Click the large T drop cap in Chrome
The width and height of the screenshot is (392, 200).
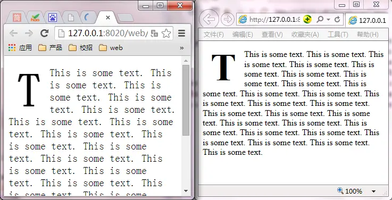click(29, 90)
